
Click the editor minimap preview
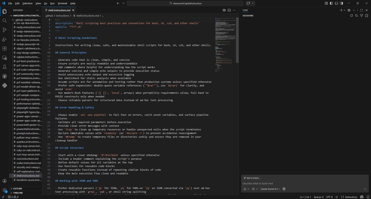point(225,45)
